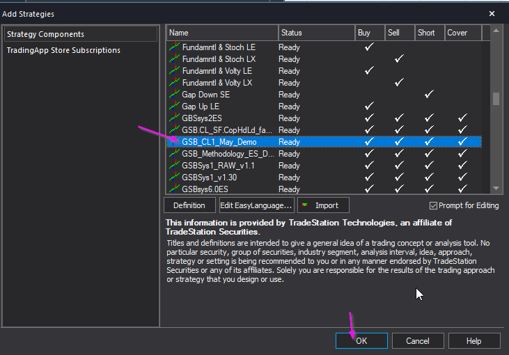Click Buy checkmark for Gap Up LE
Screen dimensions: 509x355
pos(369,106)
